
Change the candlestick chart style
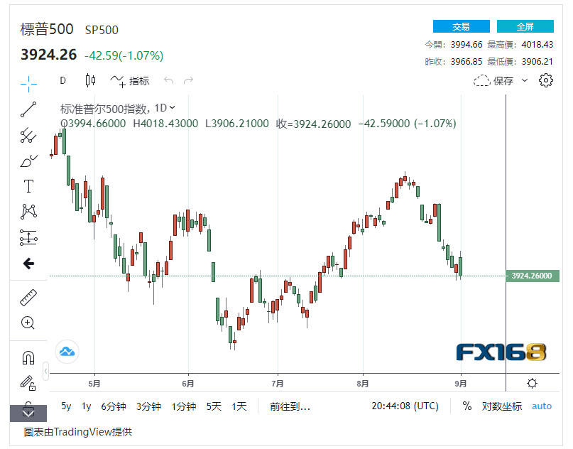click(x=90, y=80)
